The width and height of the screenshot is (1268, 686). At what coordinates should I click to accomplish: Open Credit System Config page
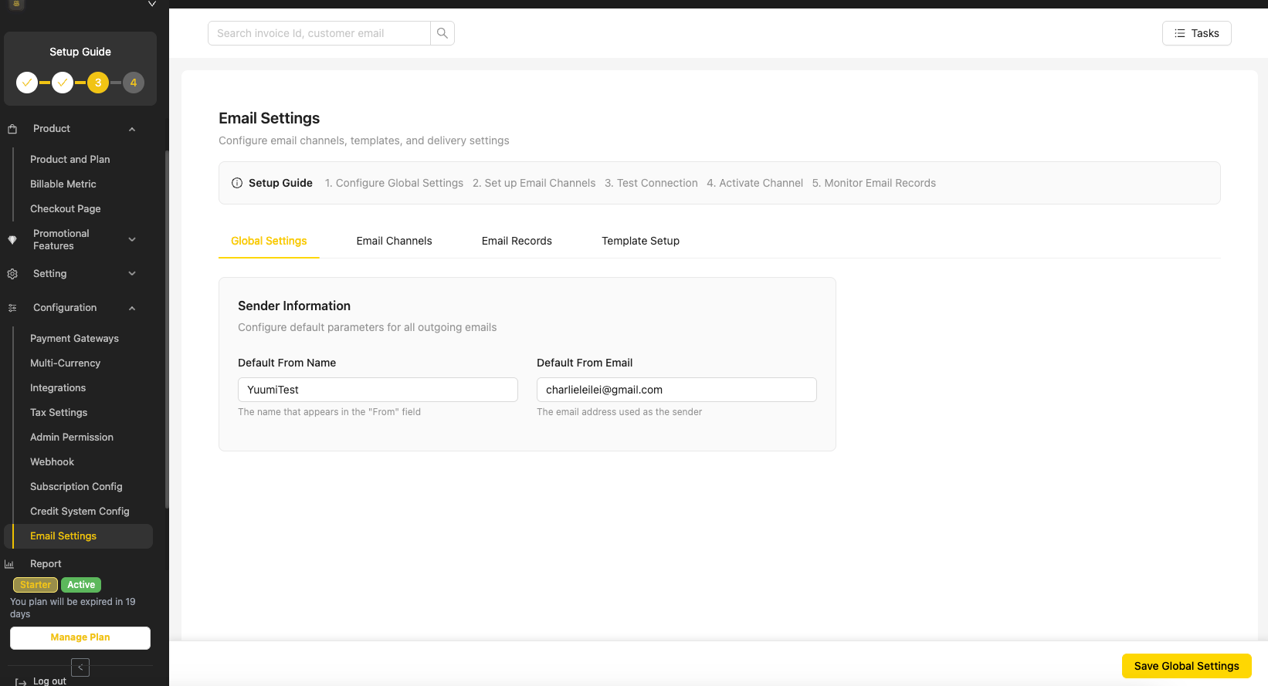80,511
